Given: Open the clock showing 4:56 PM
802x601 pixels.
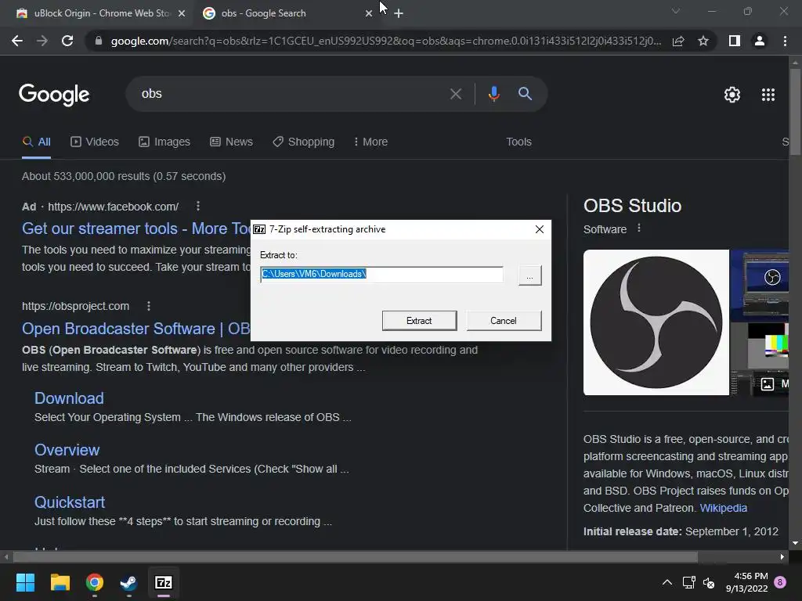Looking at the screenshot, I should (746, 582).
